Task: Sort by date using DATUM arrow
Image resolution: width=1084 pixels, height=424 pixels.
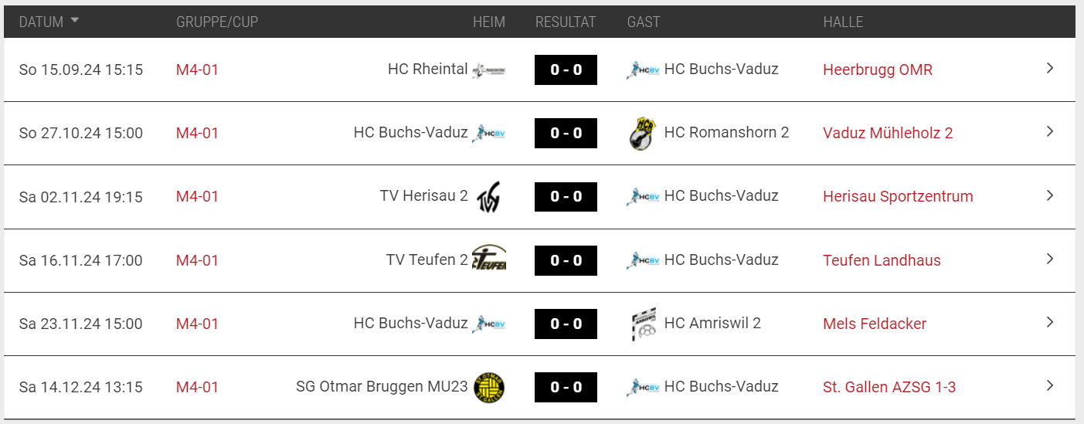Action: [75, 21]
